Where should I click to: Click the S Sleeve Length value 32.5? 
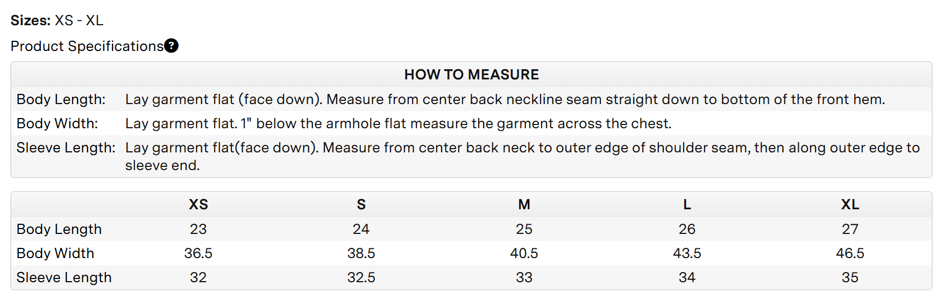[x=361, y=277]
